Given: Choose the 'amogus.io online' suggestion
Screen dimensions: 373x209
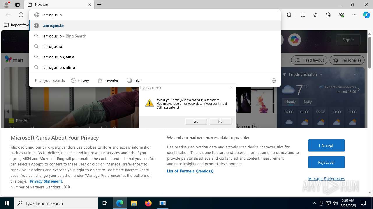Looking at the screenshot, I should 155,67.
